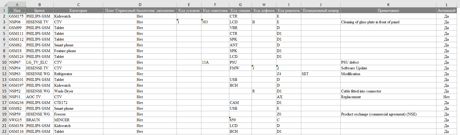The width and height of the screenshot is (460, 135).
Task: Select cell containing GSM111
Action: [17, 33]
